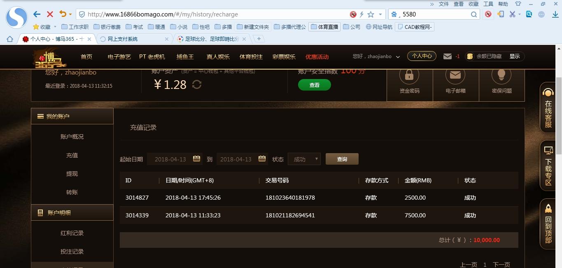The height and width of the screenshot is (268, 562).
Task: Open the start date calendar icon
Action: tap(196, 159)
